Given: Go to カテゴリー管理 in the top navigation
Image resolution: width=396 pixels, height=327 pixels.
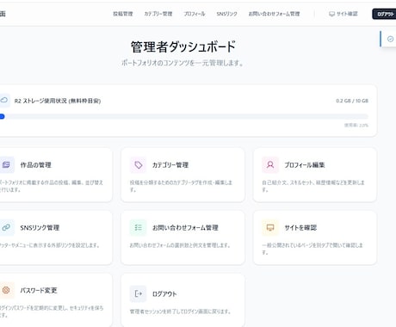Looking at the screenshot, I should (x=158, y=14).
